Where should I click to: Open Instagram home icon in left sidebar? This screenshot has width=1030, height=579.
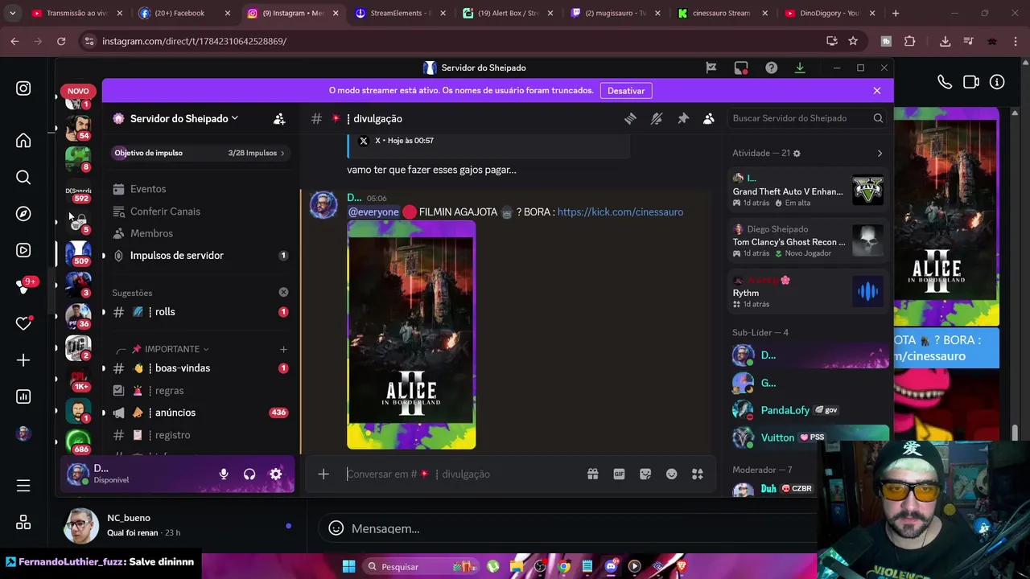[x=23, y=141]
